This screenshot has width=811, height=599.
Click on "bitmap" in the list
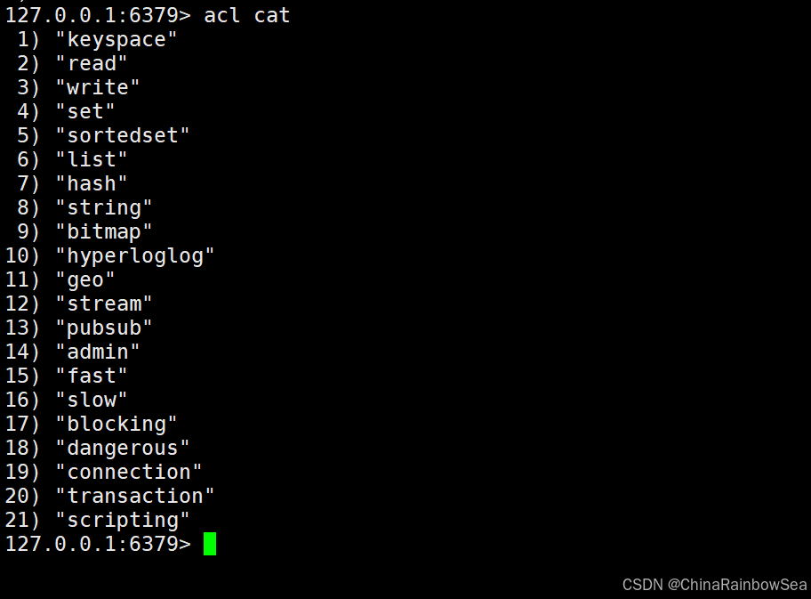tap(104, 231)
